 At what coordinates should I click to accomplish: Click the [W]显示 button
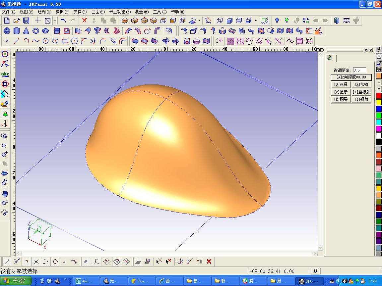341,92
